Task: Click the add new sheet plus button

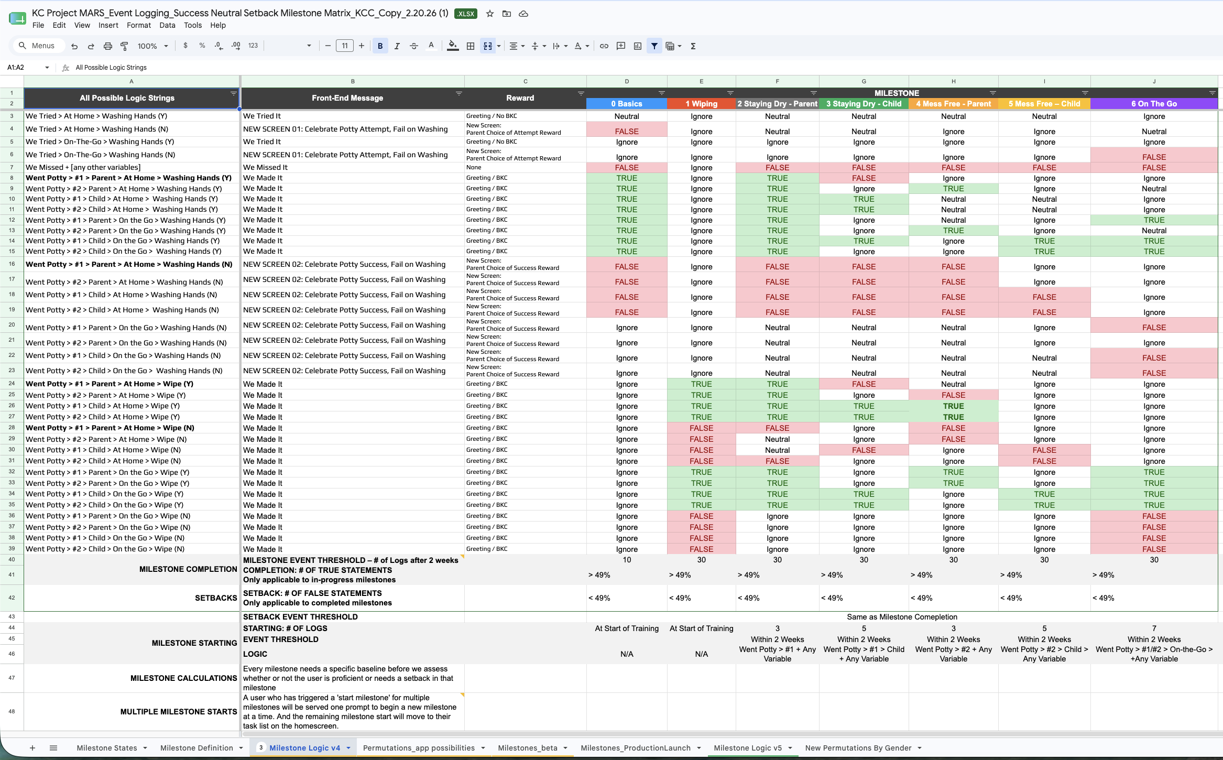Action: [x=32, y=748]
